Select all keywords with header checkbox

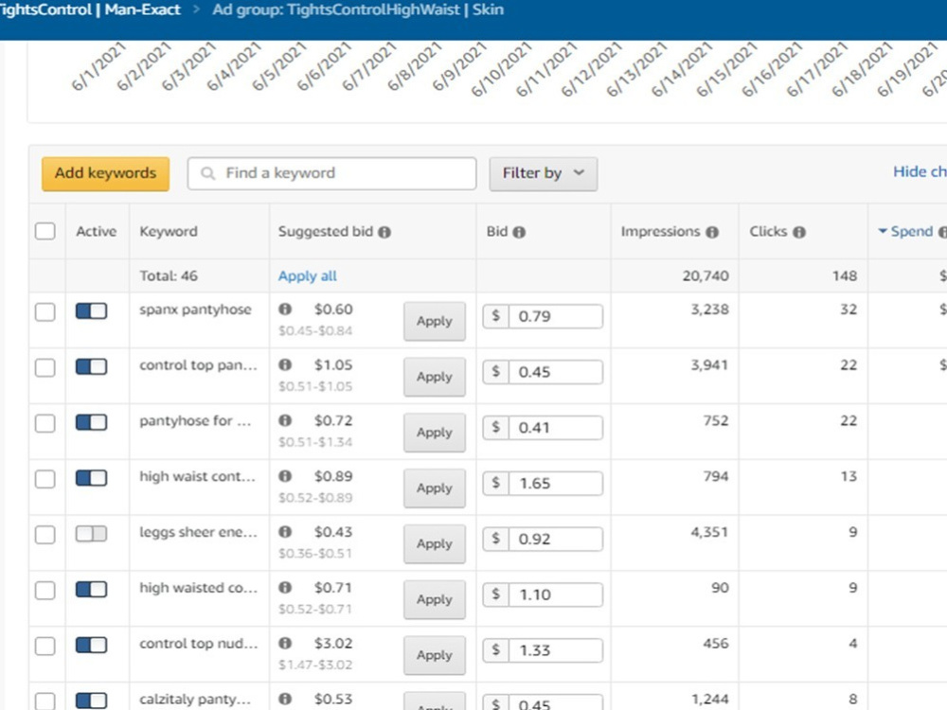45,231
